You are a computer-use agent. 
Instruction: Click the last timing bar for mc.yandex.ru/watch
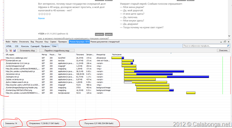tap(191, 93)
